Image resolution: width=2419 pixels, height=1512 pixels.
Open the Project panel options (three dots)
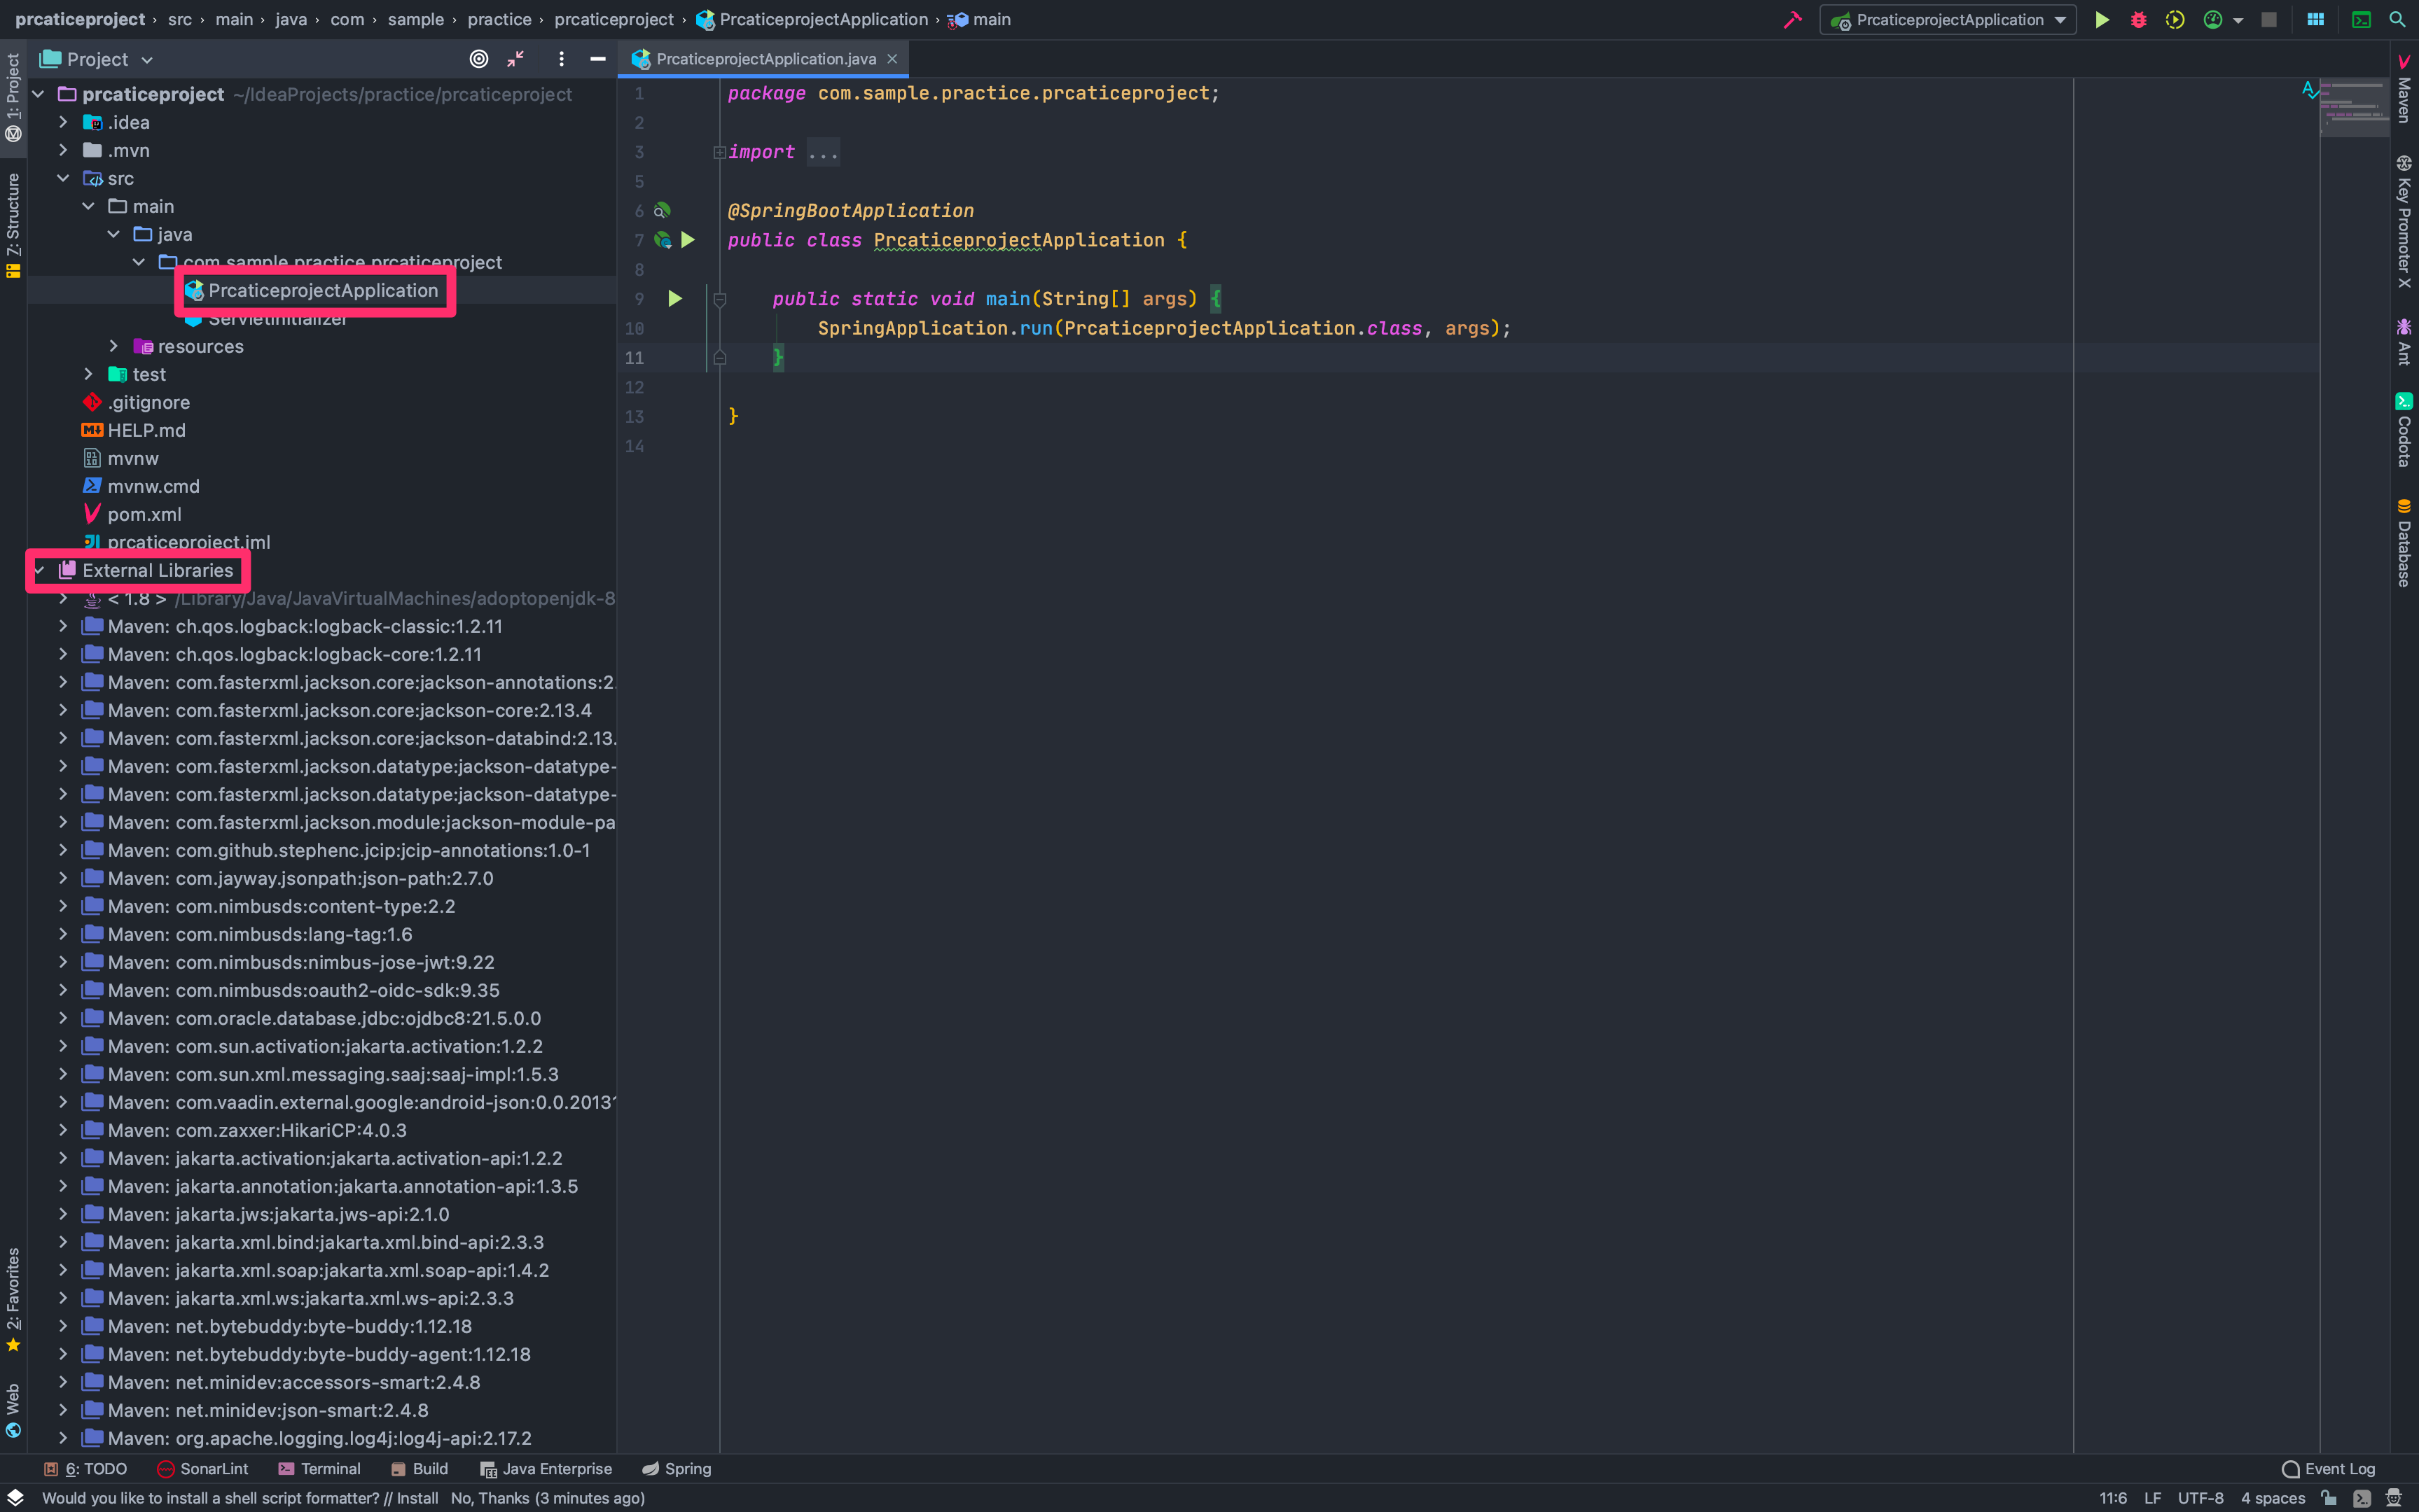point(561,59)
